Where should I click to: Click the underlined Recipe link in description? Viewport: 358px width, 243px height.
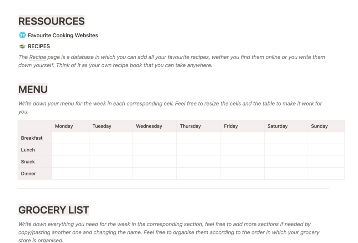click(37, 57)
